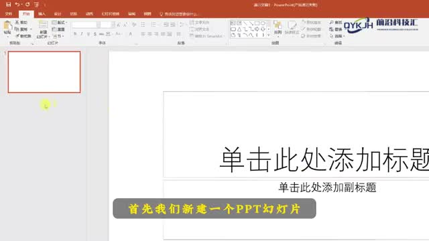Open the font name dropdown arrow
429x241 pixels.
click(99, 25)
